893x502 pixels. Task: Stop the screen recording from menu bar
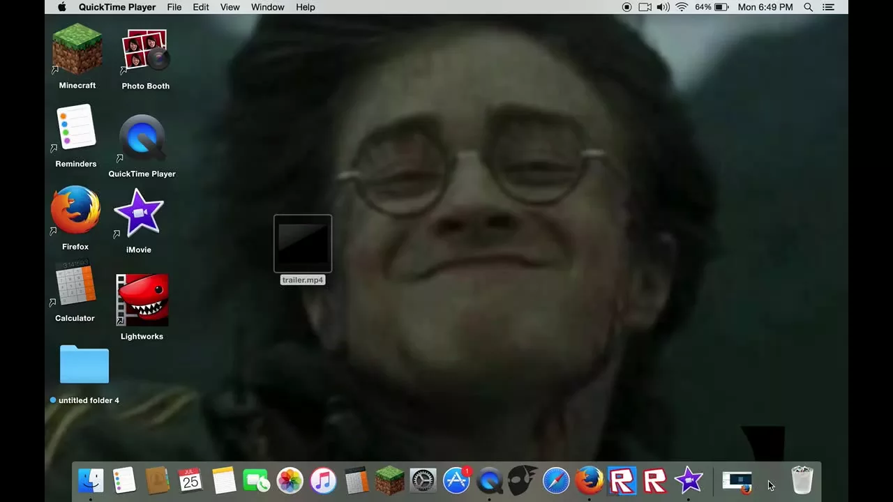[x=626, y=7]
